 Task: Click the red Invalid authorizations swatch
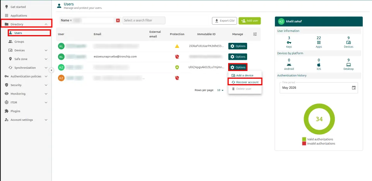point(304,144)
